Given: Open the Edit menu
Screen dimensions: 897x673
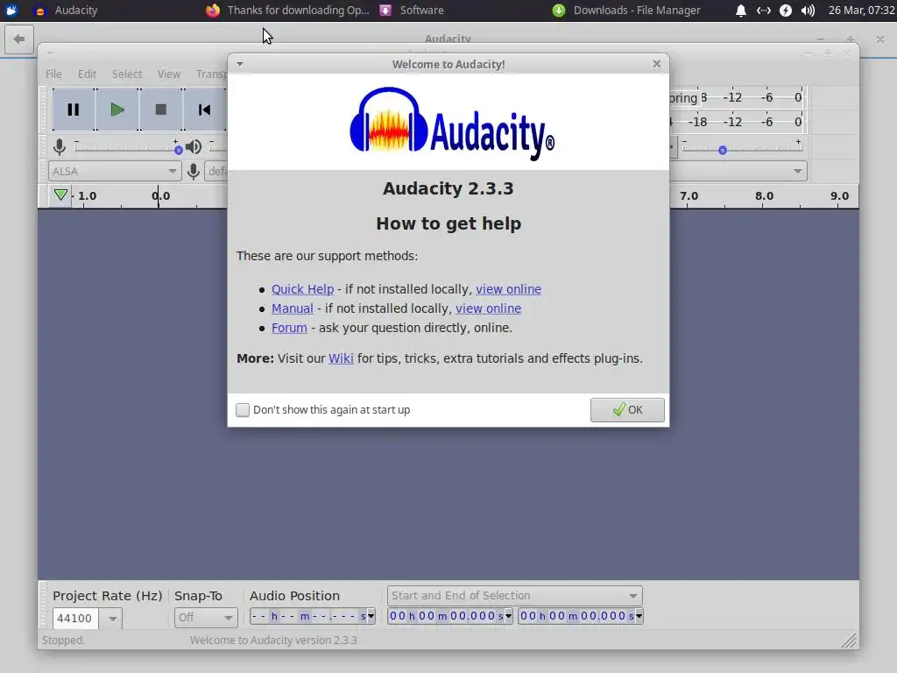Looking at the screenshot, I should point(87,74).
